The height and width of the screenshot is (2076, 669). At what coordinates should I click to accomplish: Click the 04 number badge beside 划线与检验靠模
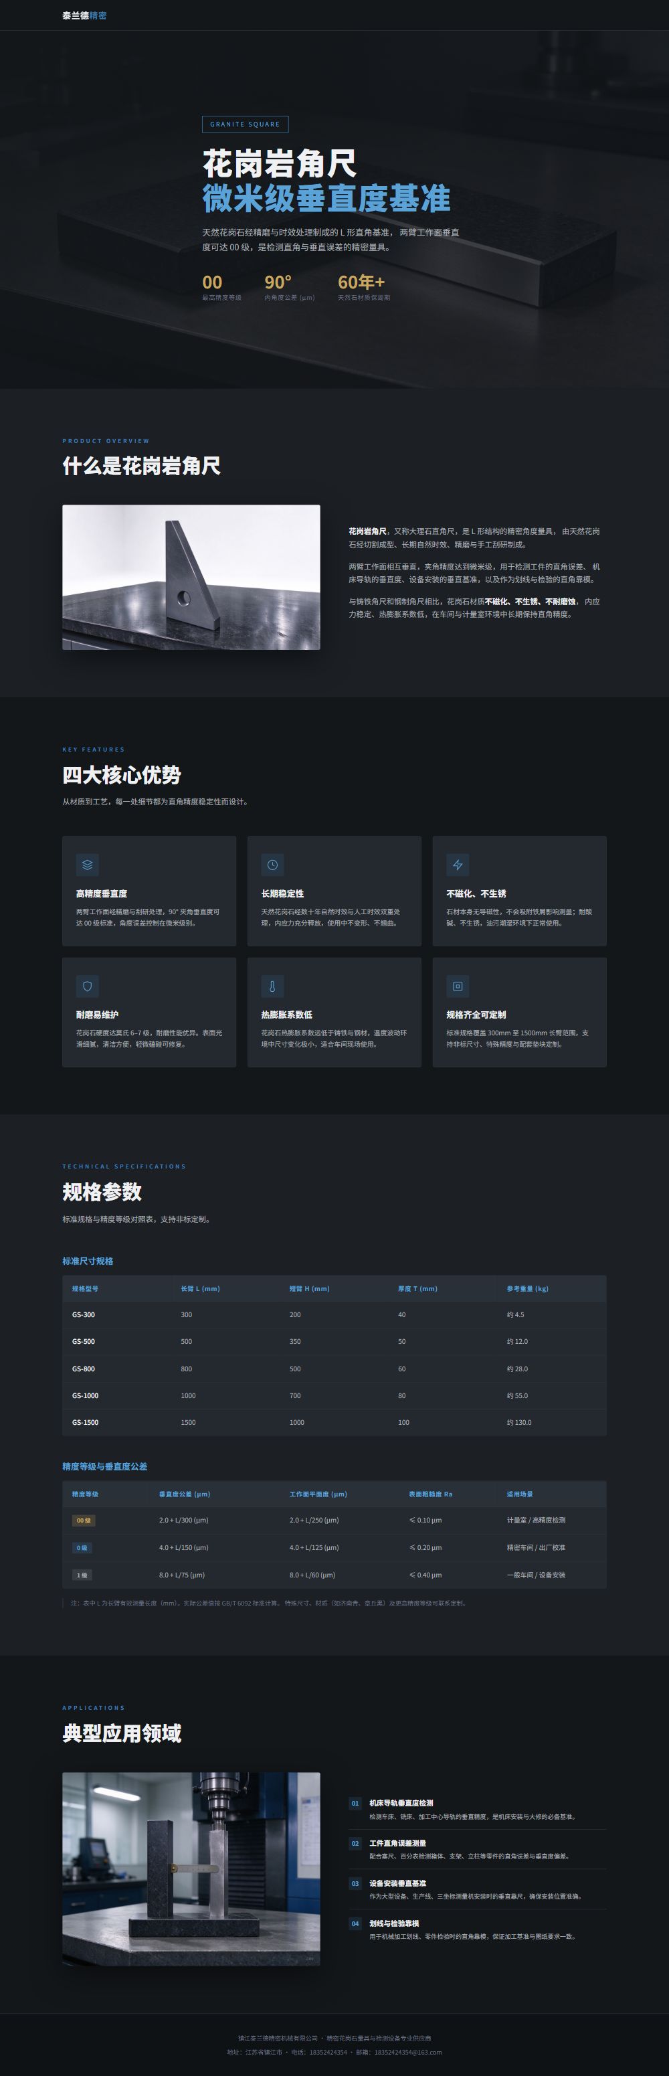[x=355, y=1923]
